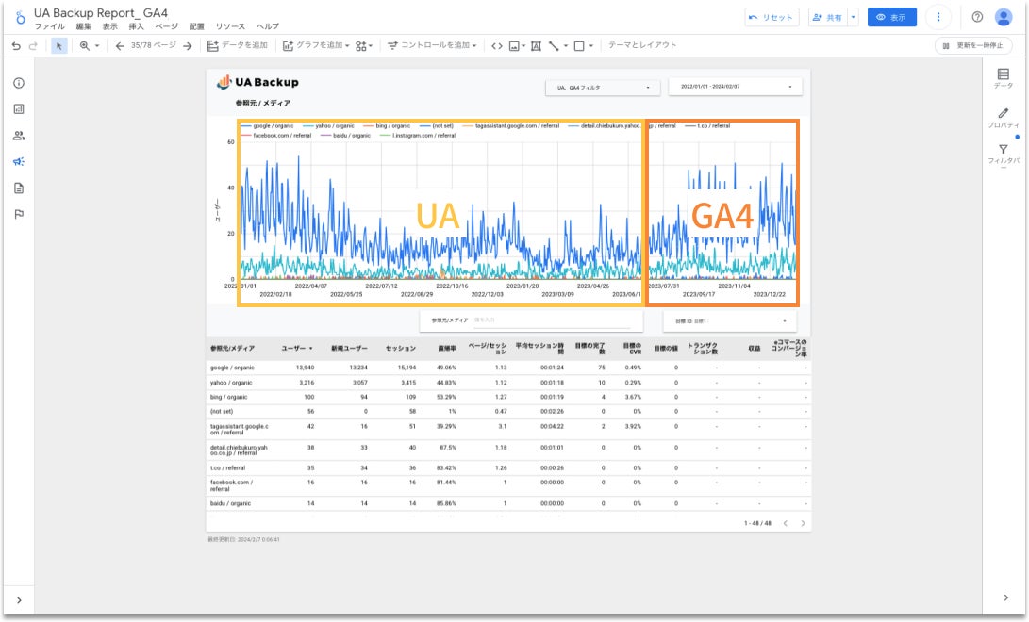
Task: Go to the next report page arrow
Action: (188, 45)
